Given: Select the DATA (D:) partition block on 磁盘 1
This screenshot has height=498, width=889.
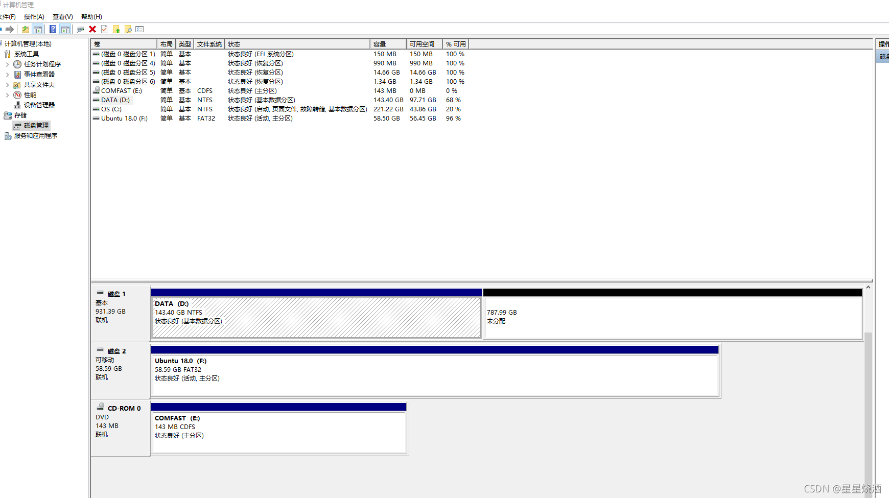Looking at the screenshot, I should (317, 314).
